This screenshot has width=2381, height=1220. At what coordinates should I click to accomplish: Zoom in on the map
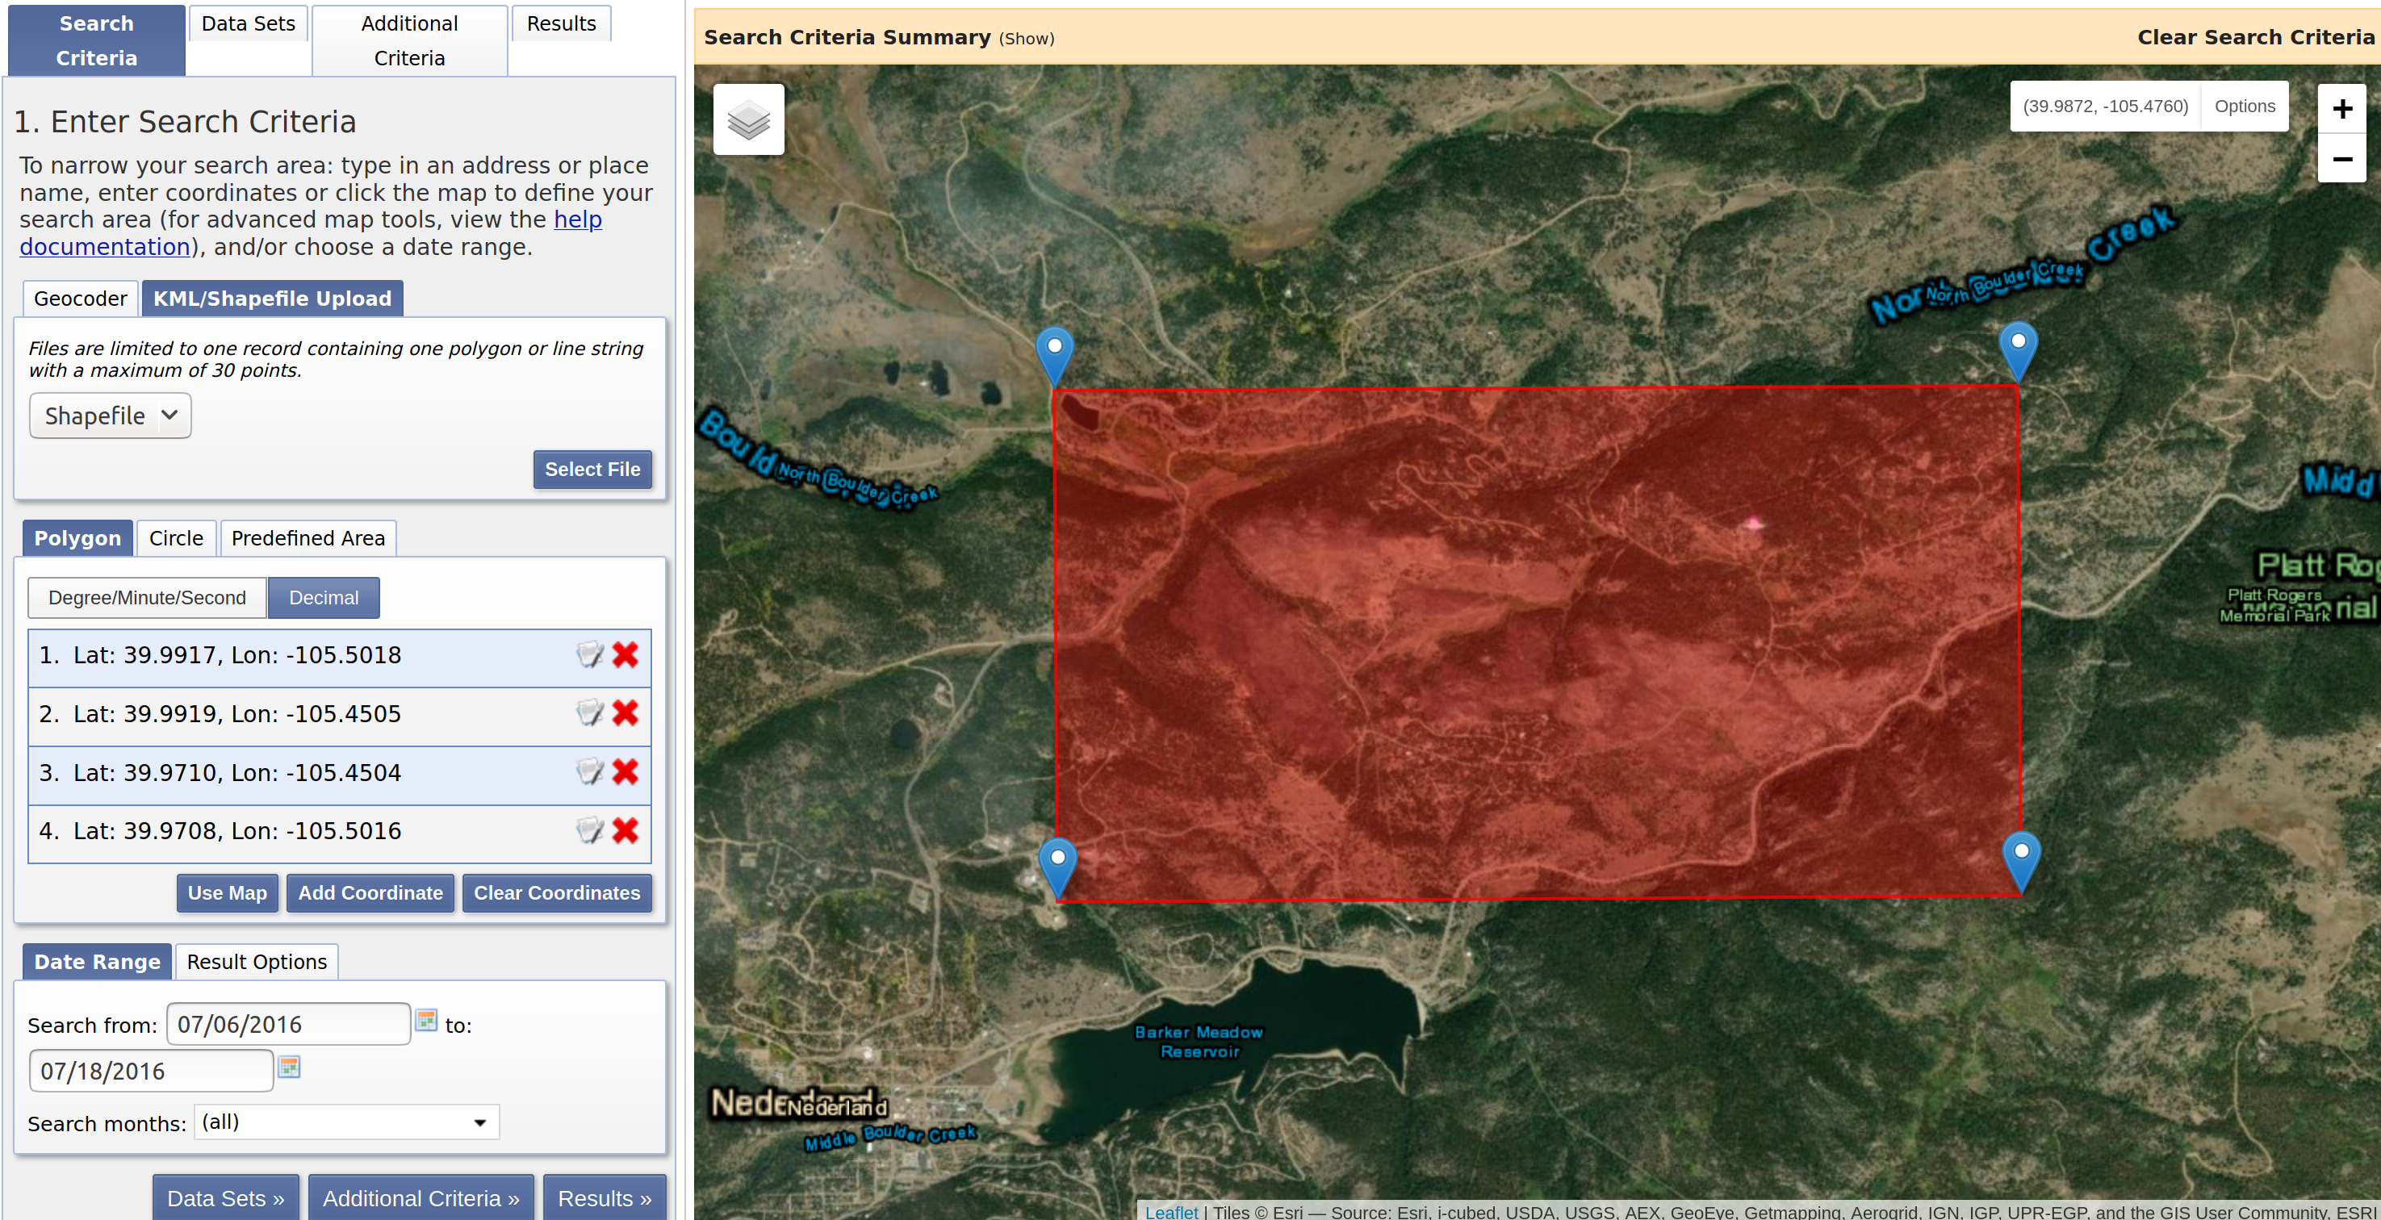coord(2342,108)
